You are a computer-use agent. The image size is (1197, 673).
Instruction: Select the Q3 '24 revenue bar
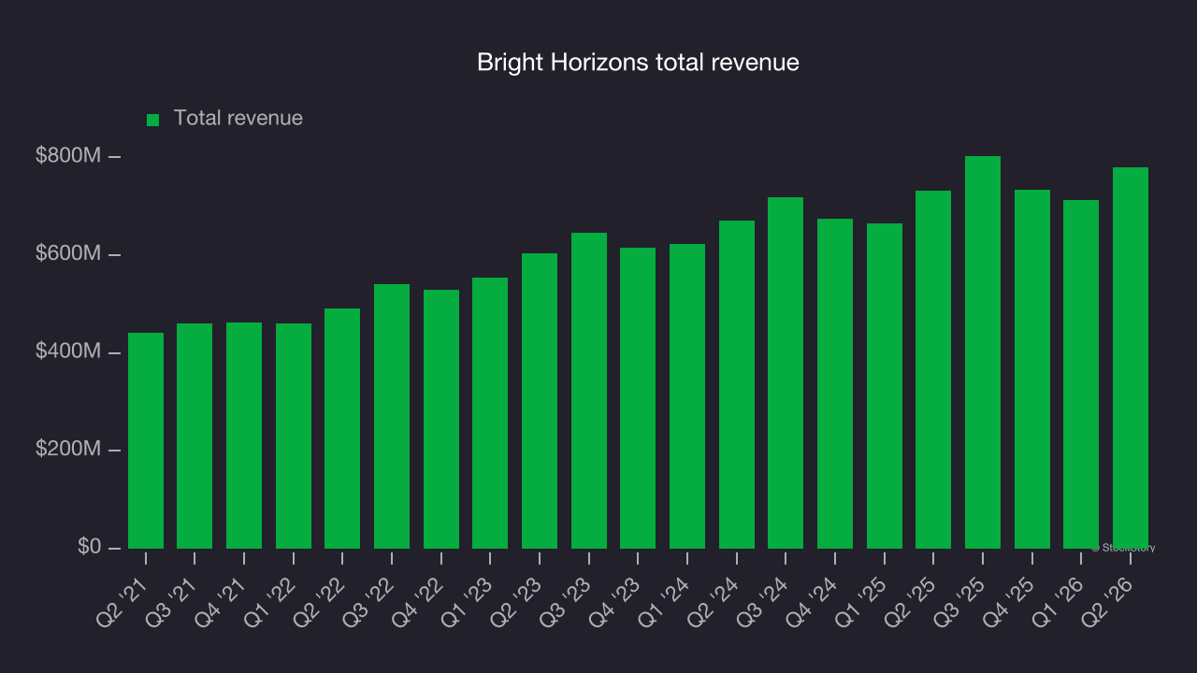pos(786,373)
